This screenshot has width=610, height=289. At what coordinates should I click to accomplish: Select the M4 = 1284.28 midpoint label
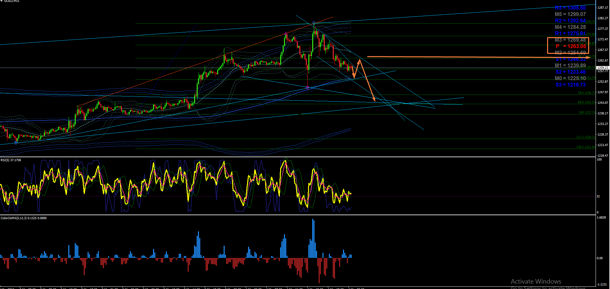pos(571,27)
